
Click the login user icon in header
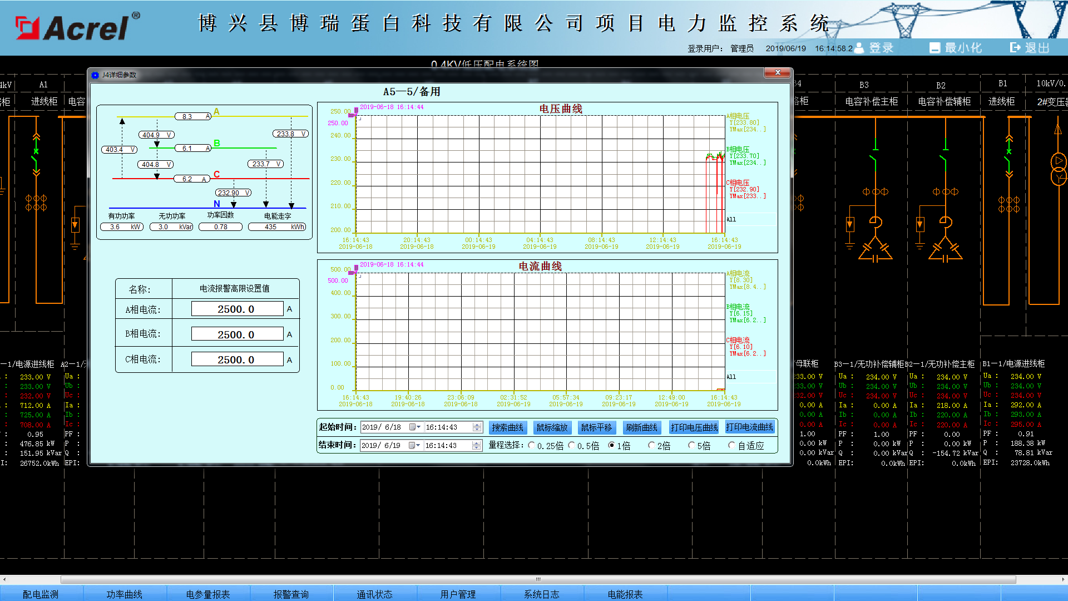coord(859,48)
